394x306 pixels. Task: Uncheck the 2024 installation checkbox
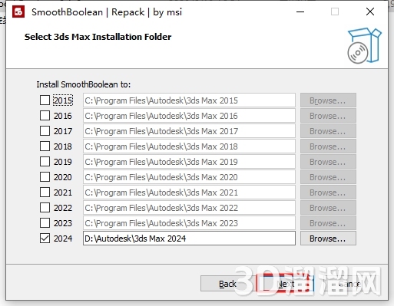click(45, 239)
